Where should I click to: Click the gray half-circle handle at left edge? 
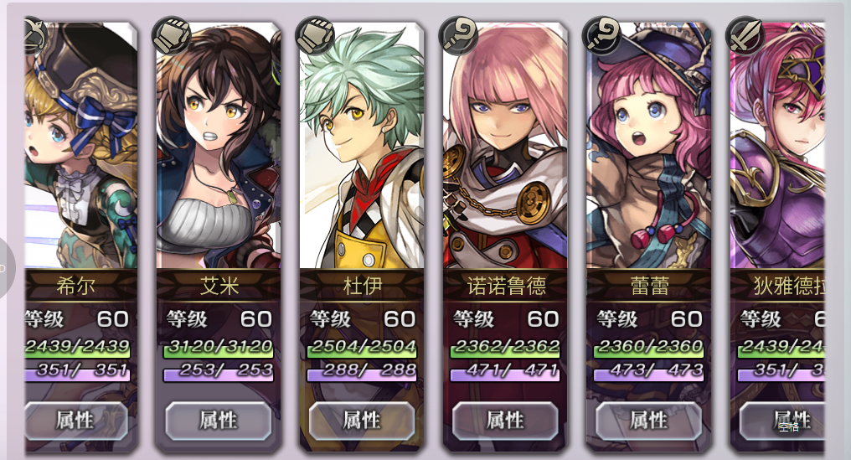point(7,268)
